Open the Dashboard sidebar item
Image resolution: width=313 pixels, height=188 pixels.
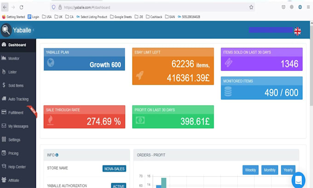[18, 45]
